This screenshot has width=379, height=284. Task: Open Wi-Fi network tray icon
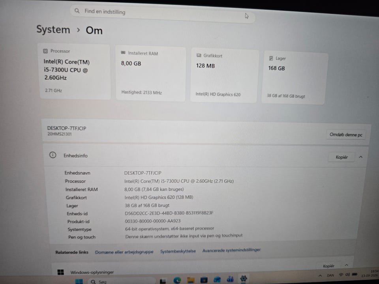point(341,275)
